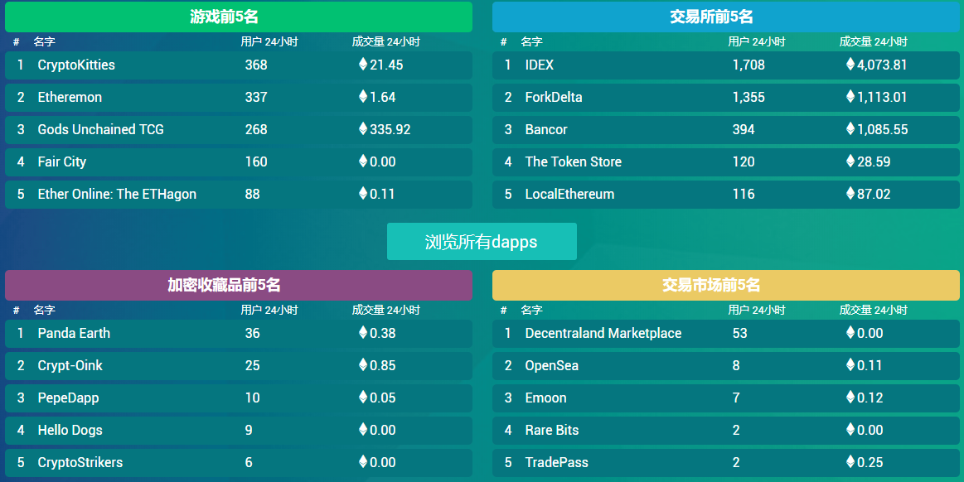The width and height of the screenshot is (964, 482).
Task: Click the 25 users value for Crypt-Oink
Action: point(252,365)
